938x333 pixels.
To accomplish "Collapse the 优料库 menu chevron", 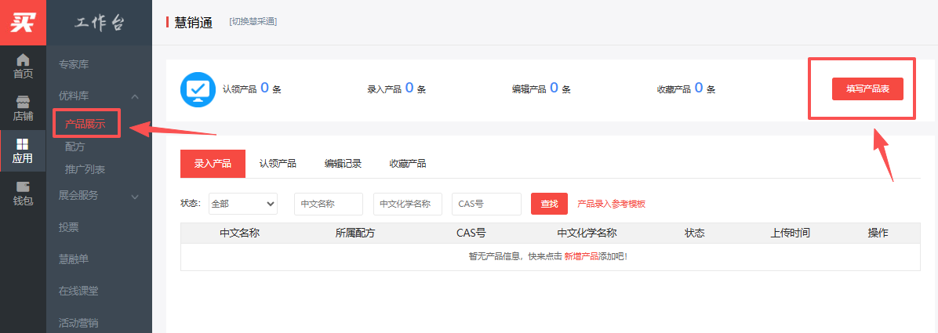I will (135, 96).
